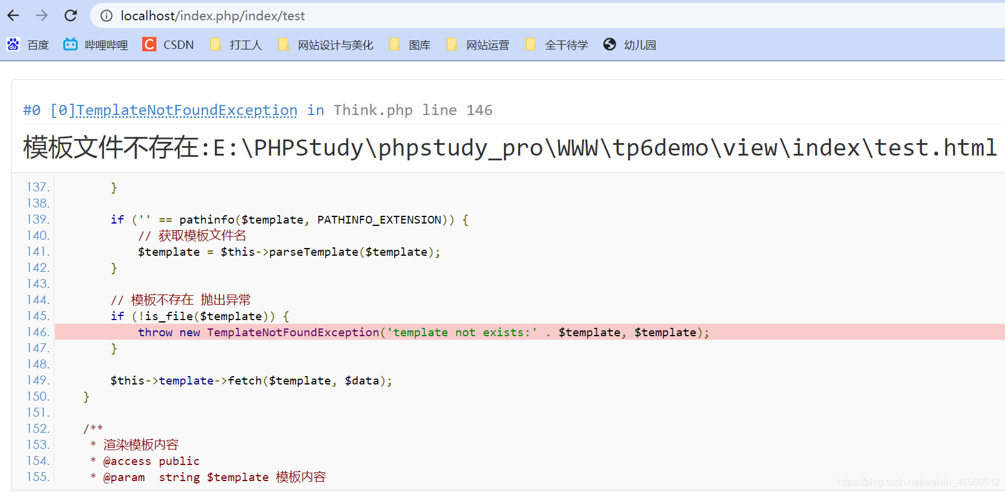Open the 打工人 bookmark folder
The width and height of the screenshot is (1005, 493).
tap(236, 45)
